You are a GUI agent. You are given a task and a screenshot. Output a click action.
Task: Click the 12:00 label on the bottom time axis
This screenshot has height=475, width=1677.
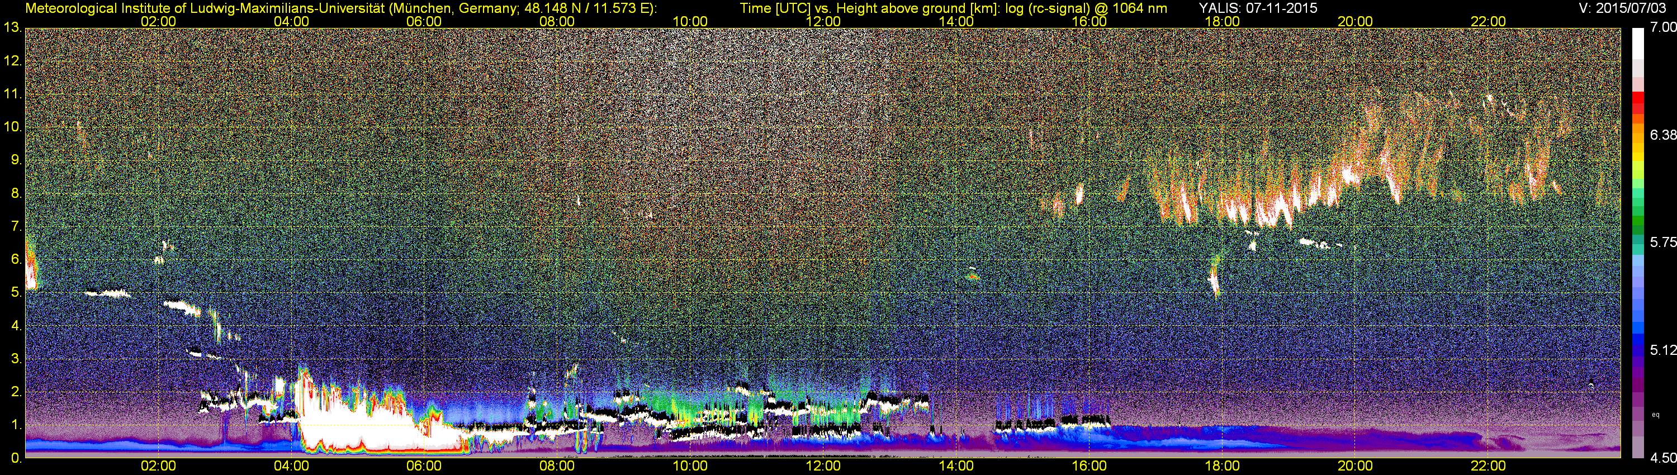pos(823,467)
